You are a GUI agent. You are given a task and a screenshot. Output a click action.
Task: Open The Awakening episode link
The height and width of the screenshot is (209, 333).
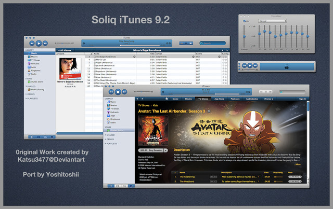click(x=187, y=177)
